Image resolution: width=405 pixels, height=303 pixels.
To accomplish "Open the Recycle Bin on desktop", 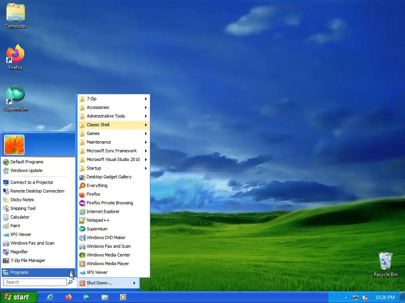I will click(385, 264).
